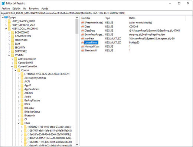Click the SOFTWARE folder icon
This screenshot has width=193, height=147.
pos(12,51)
